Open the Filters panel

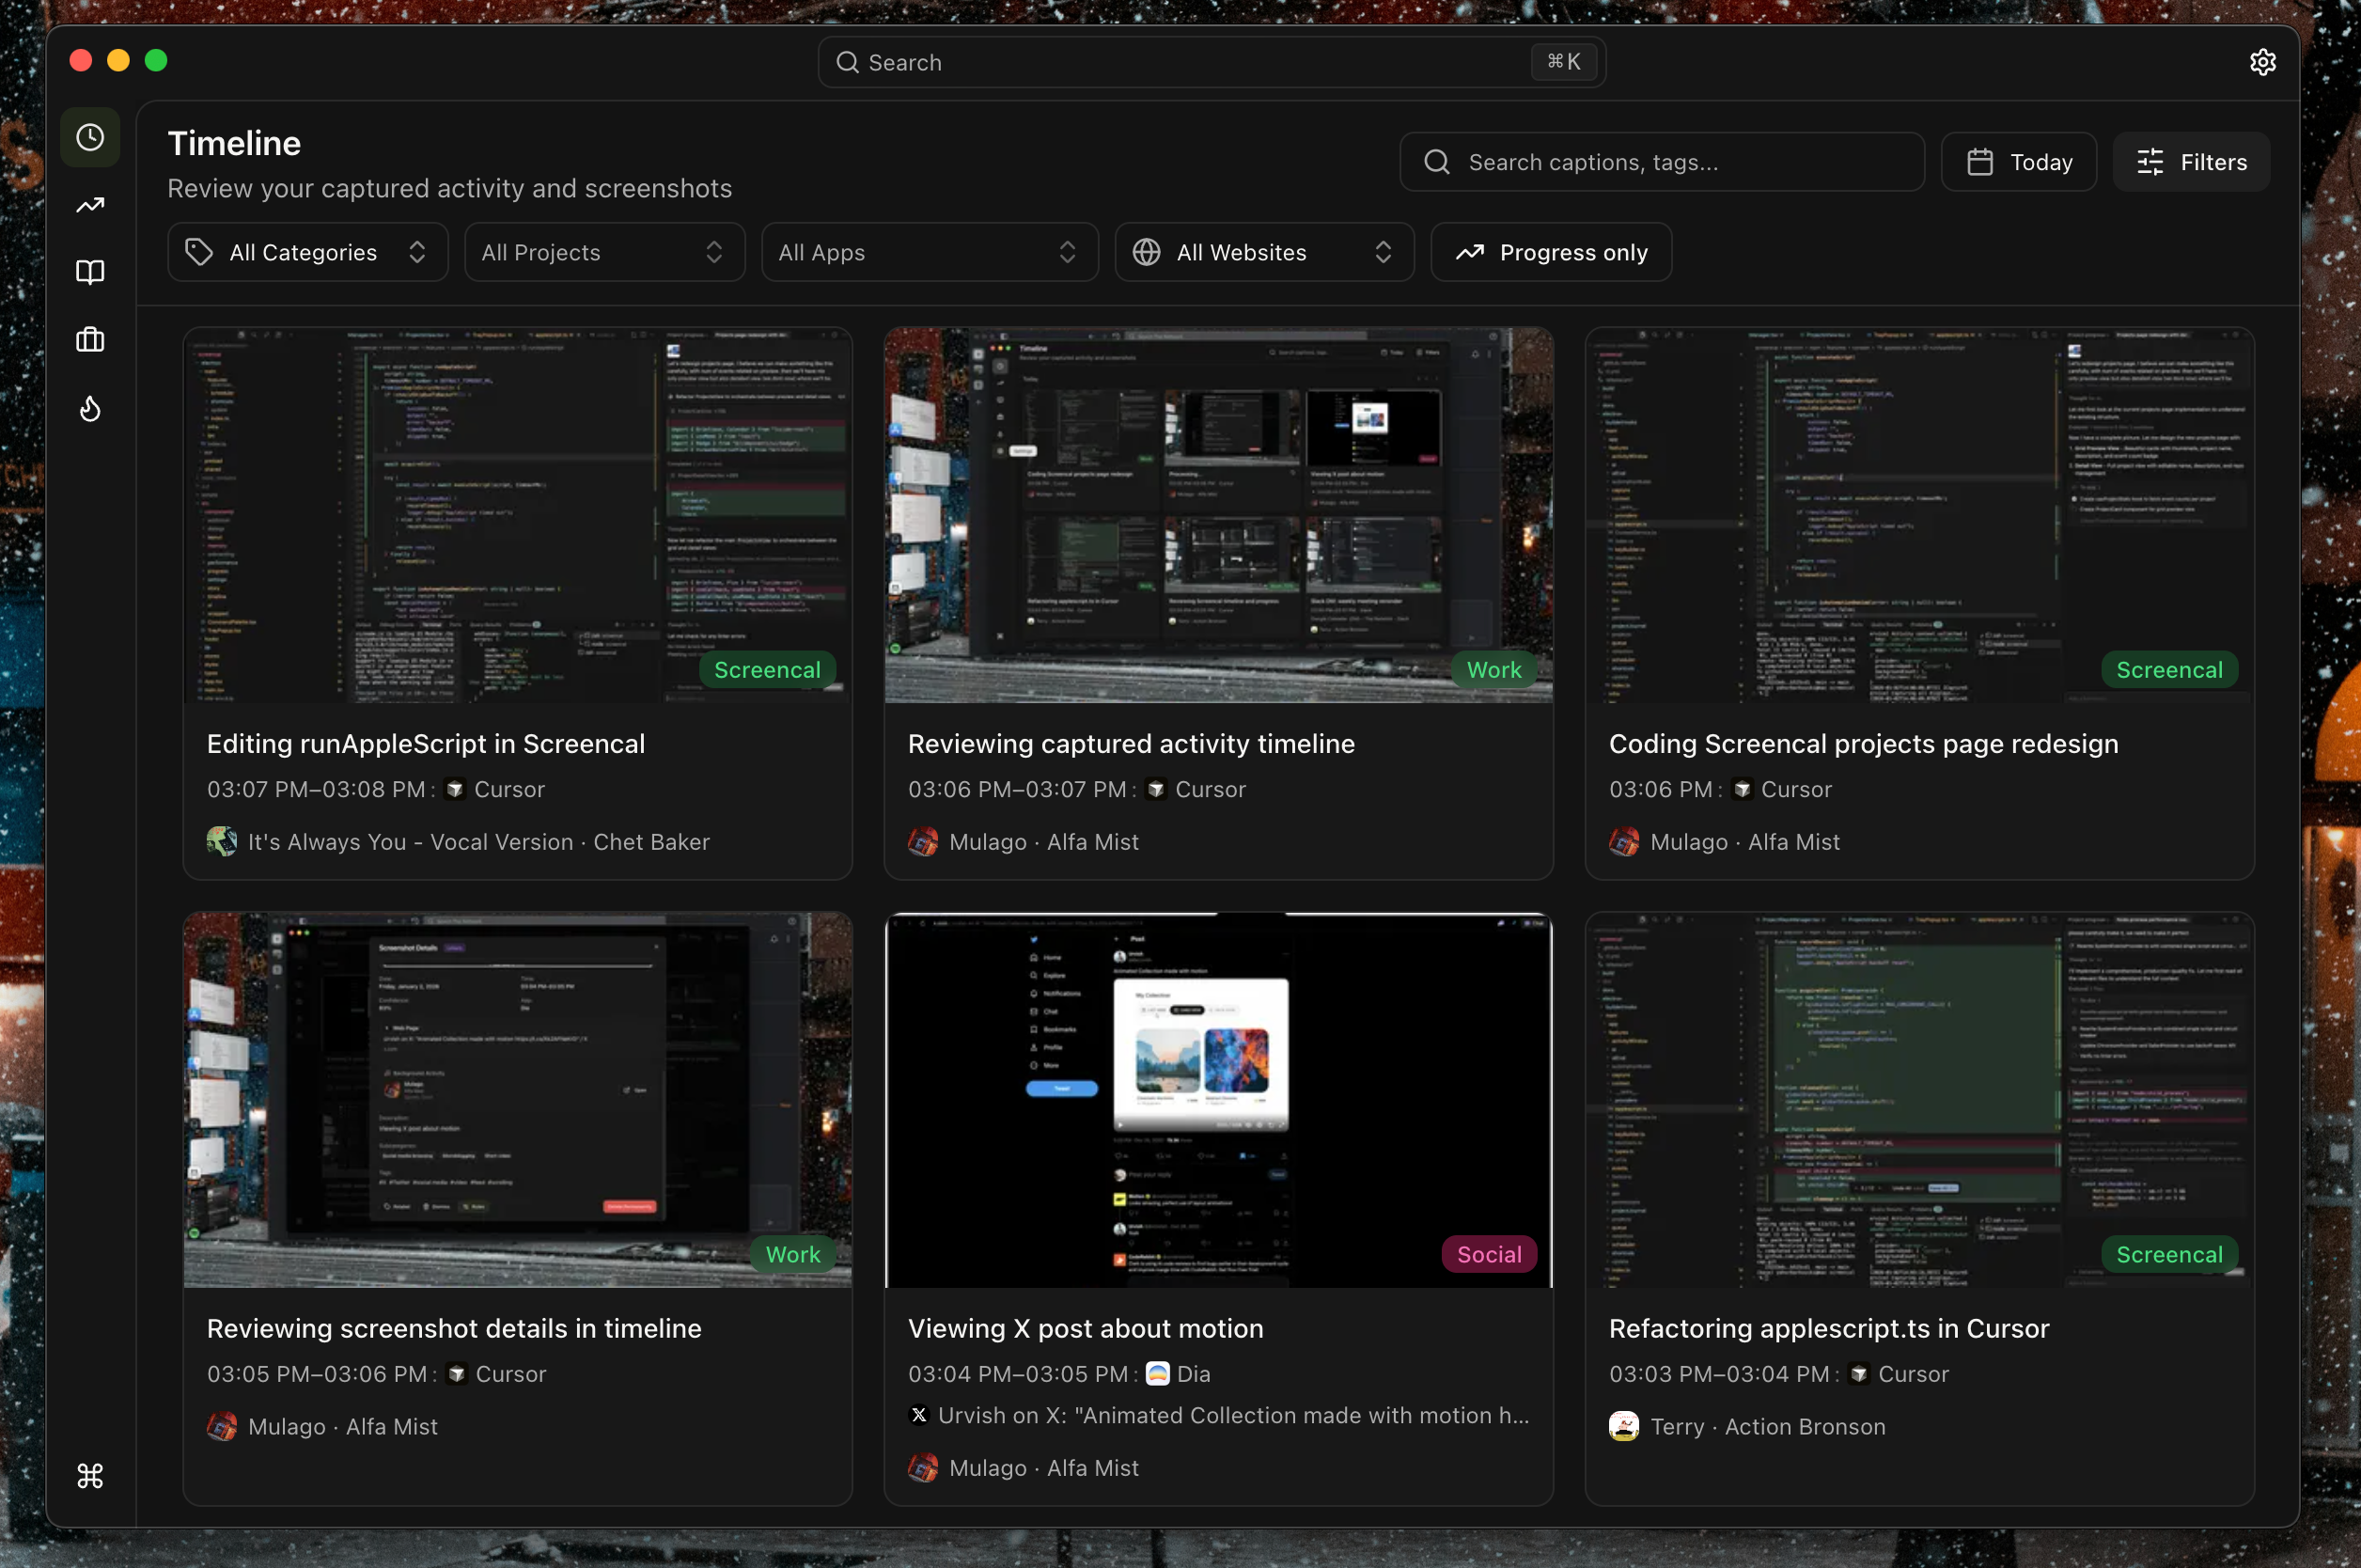point(2190,161)
